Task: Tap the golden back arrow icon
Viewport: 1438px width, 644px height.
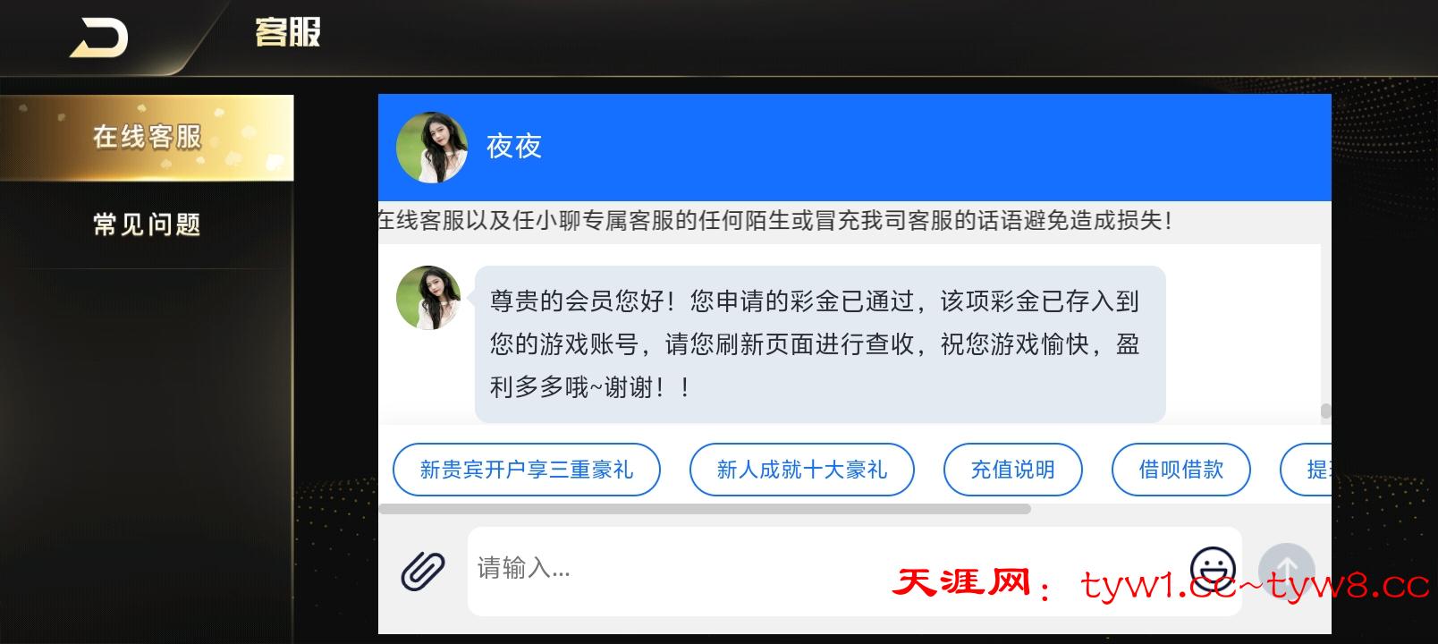Action: (99, 38)
